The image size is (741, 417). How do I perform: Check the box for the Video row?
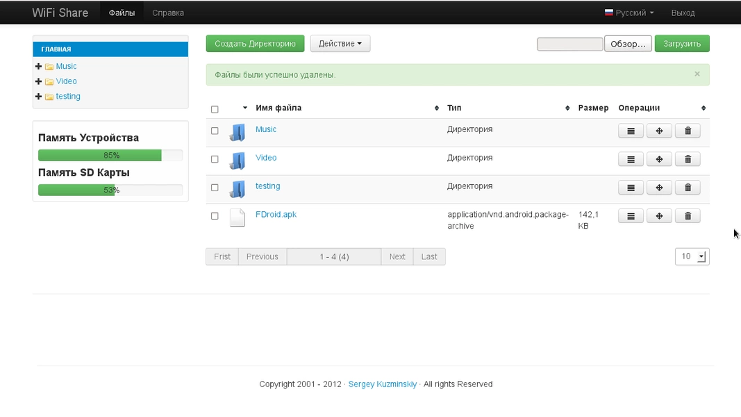pyautogui.click(x=215, y=159)
